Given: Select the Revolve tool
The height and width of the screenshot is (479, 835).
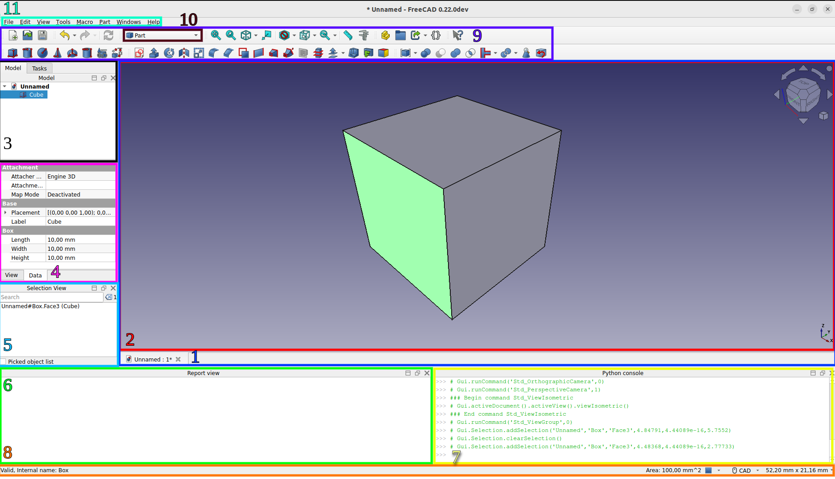Looking at the screenshot, I should click(169, 53).
